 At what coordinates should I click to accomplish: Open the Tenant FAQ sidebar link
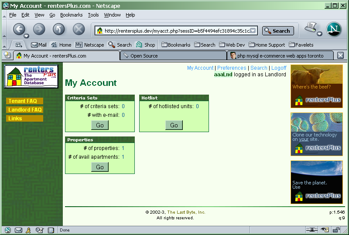23,101
